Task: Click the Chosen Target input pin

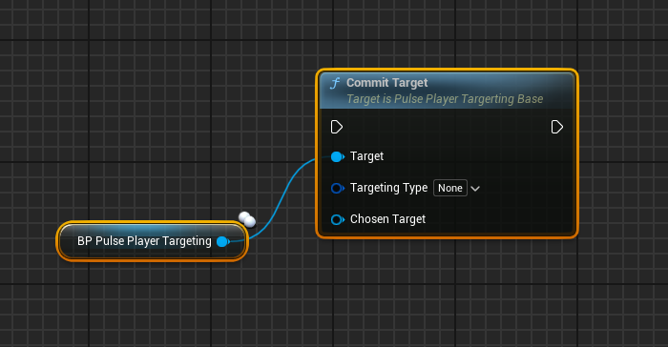Action: (x=338, y=219)
